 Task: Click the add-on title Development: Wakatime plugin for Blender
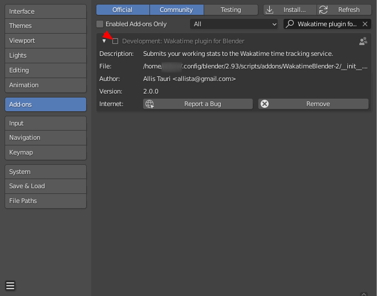183,42
